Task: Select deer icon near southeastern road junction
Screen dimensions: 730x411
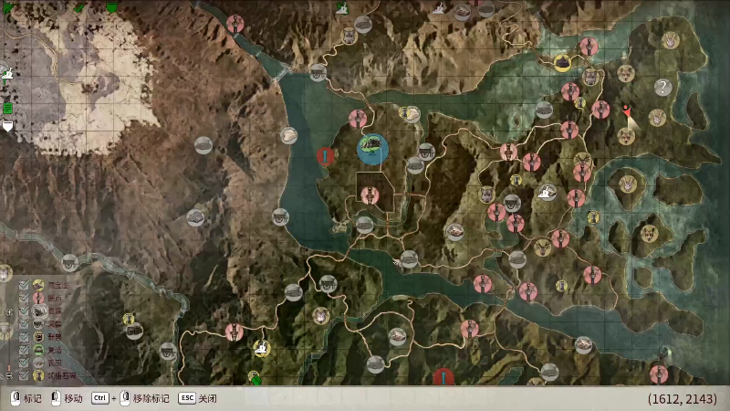Action: coord(542,248)
